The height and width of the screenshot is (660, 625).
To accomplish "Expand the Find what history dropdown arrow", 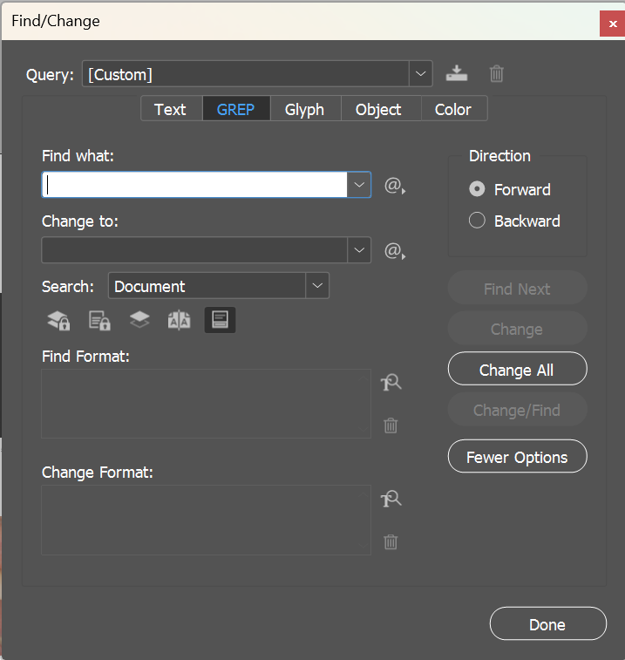I will (359, 185).
